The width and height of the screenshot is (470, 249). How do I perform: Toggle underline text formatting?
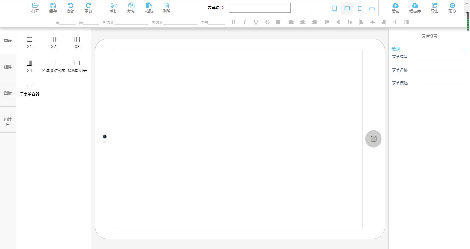tap(256, 22)
